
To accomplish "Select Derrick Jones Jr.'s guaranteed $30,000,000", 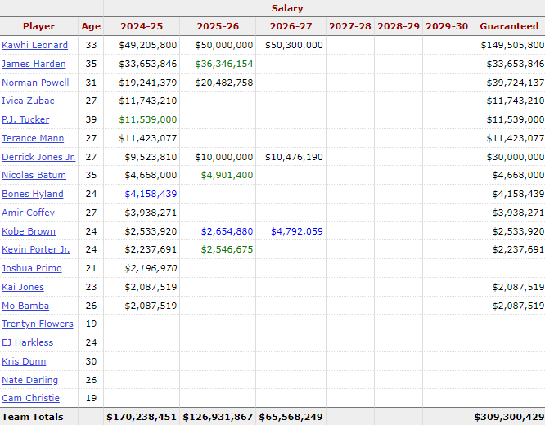I will pos(515,157).
